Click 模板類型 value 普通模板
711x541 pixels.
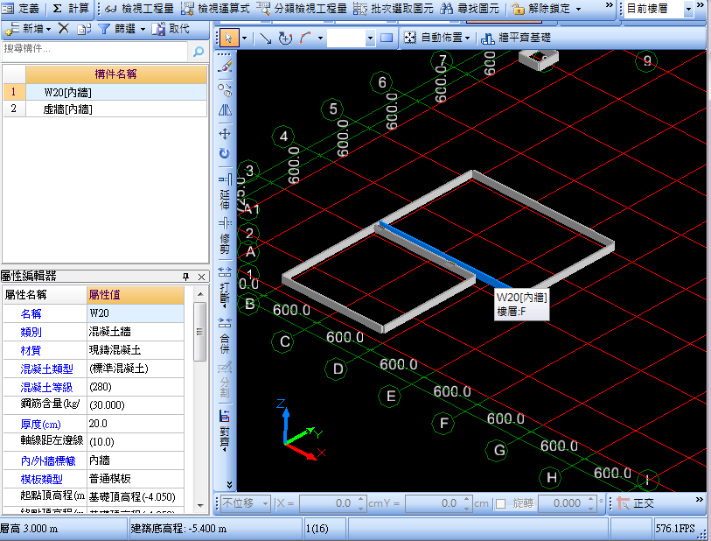coord(136,478)
